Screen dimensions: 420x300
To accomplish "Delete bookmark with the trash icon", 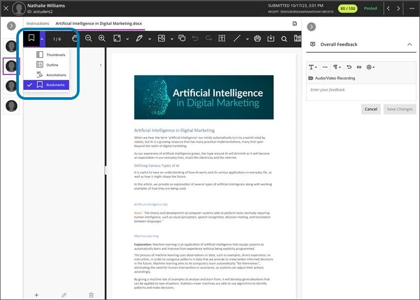I will [91, 295].
